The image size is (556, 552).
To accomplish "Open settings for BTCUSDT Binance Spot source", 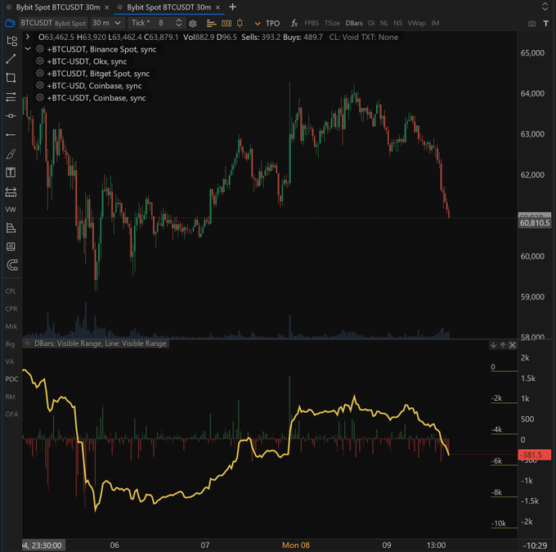I will 40,49.
